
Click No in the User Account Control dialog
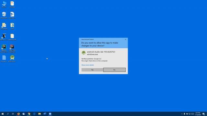click(114, 70)
